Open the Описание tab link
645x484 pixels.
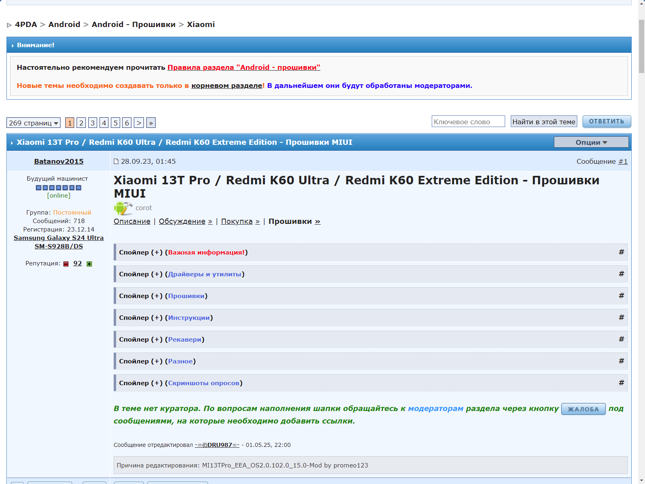pos(132,221)
